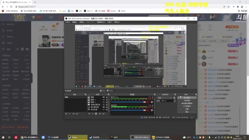Open source Filters button above the docks
Image resolution: width=249 pixels, height=140 pixels.
tap(110, 91)
